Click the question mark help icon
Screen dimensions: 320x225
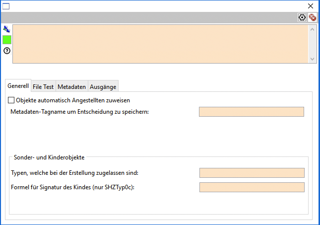click(7, 51)
